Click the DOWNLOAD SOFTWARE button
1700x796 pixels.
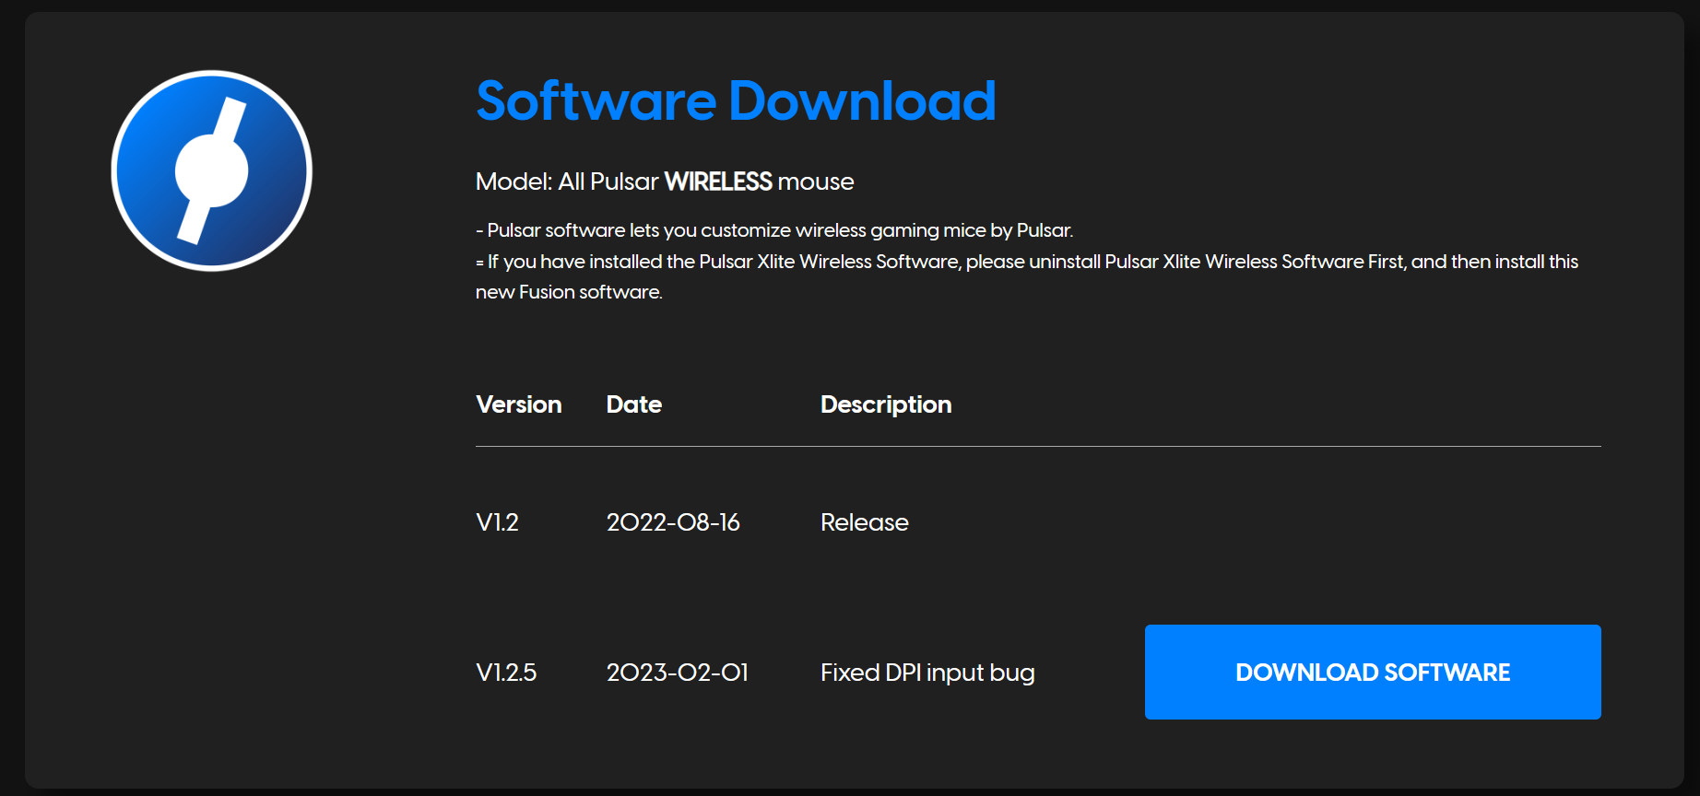[x=1372, y=673]
